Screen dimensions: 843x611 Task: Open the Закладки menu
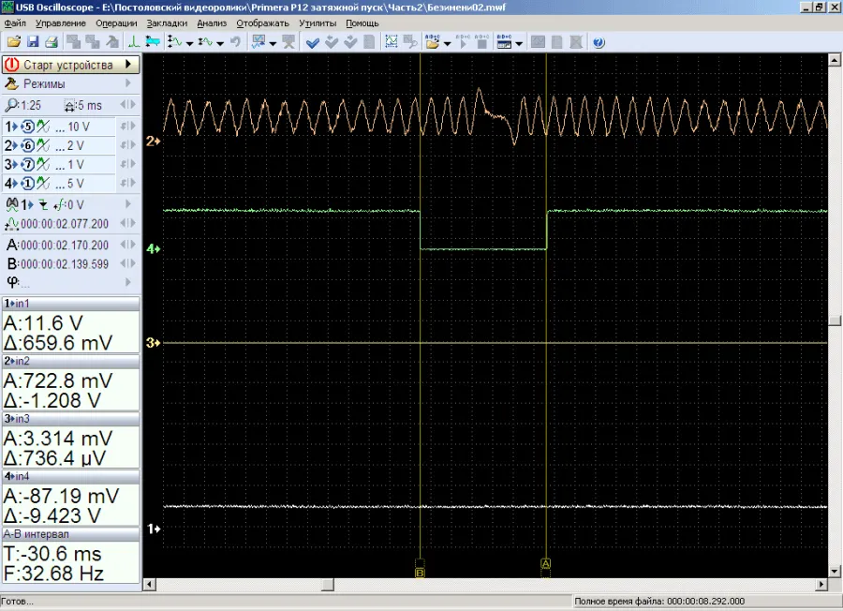[168, 23]
